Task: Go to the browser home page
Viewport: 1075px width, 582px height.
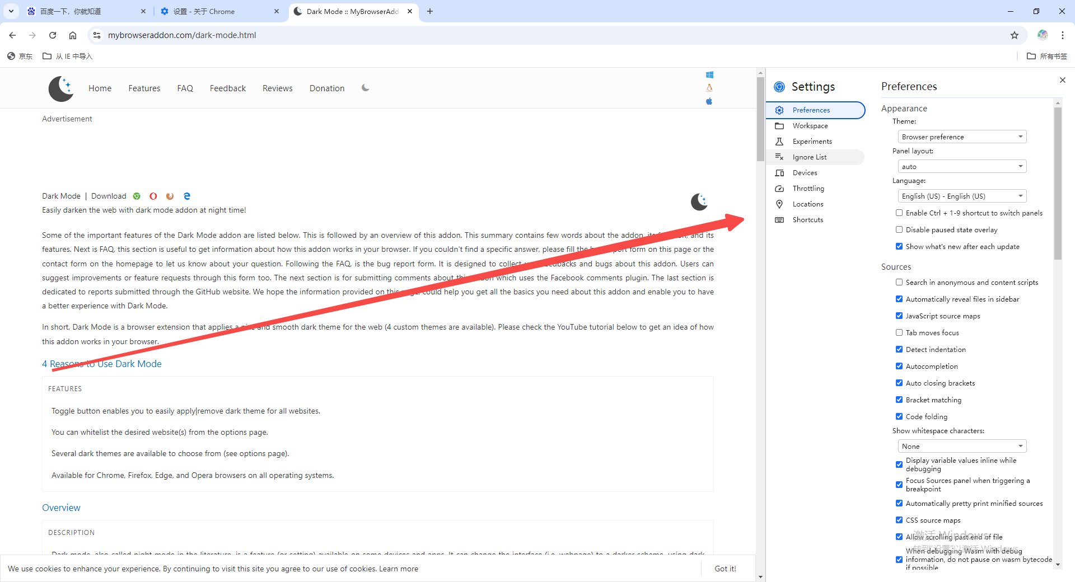Action: [x=73, y=35]
